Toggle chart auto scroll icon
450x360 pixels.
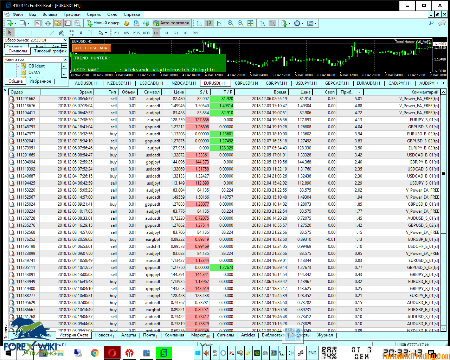tap(263, 23)
